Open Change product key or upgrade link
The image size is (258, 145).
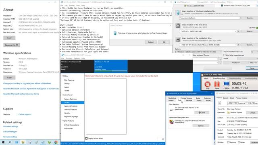[27, 83]
